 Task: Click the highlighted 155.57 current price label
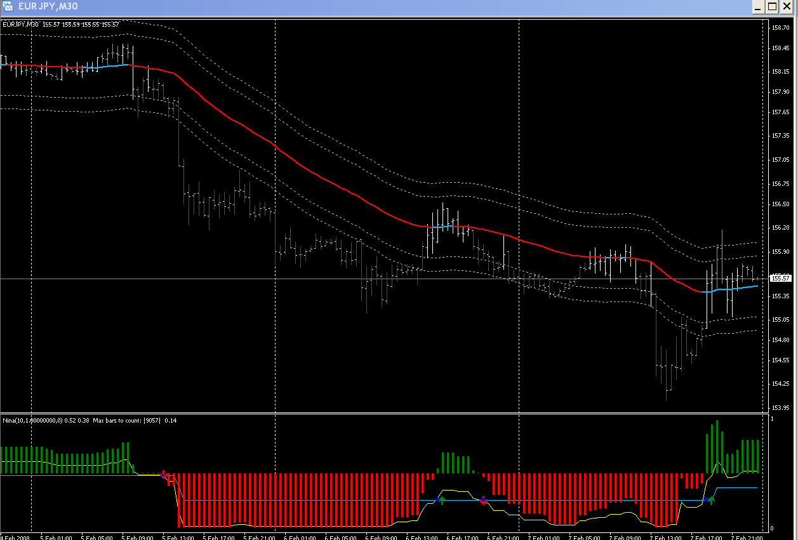(780, 278)
